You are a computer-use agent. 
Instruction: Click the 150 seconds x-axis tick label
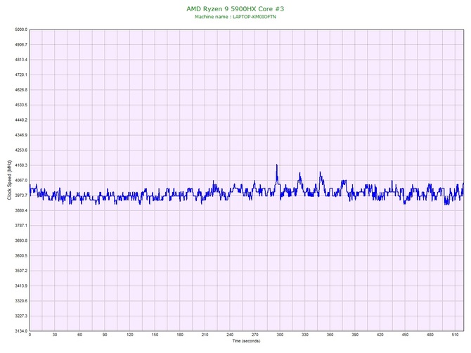pyautogui.click(x=155, y=335)
